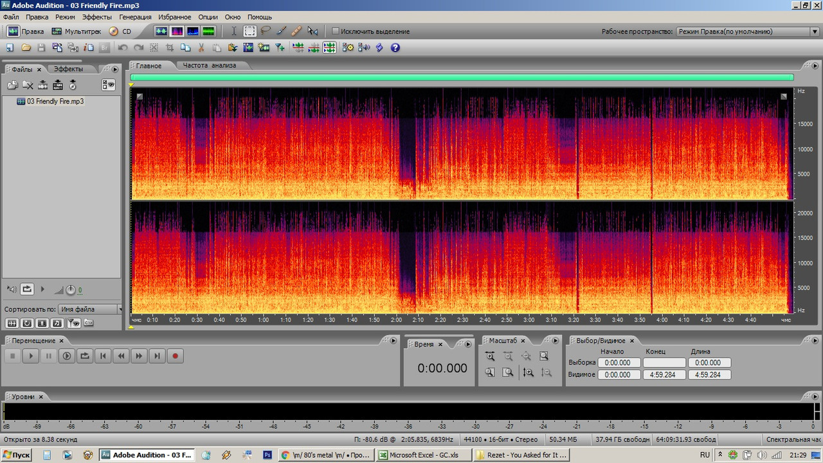Open file using the folder icon
823x463 pixels.
26,48
